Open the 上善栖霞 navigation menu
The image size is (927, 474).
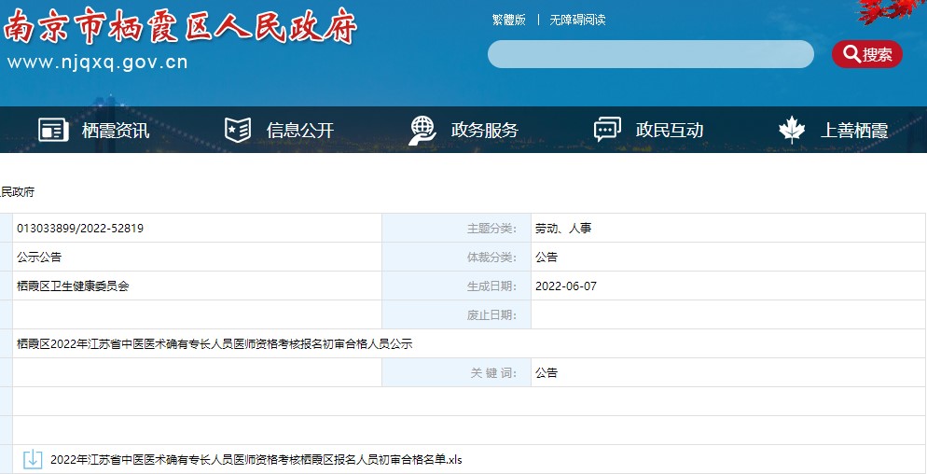coord(854,131)
